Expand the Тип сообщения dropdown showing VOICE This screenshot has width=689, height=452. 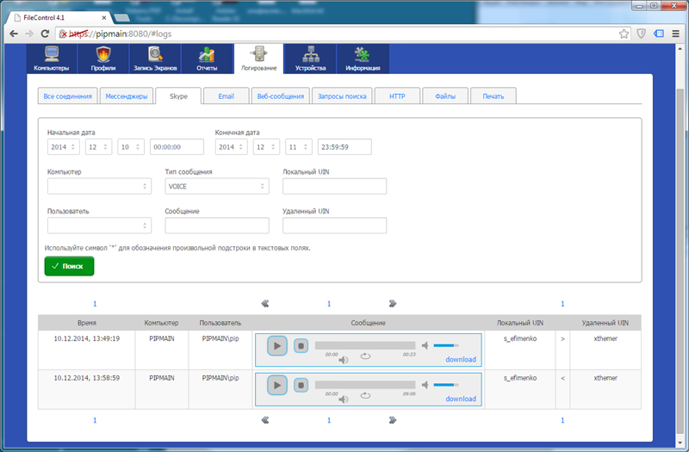click(x=216, y=186)
